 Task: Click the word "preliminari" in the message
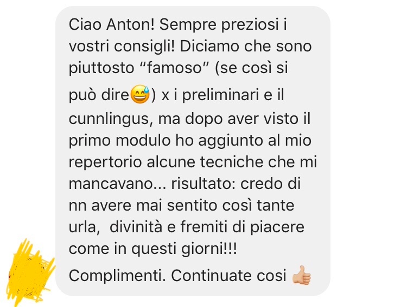click(x=220, y=95)
